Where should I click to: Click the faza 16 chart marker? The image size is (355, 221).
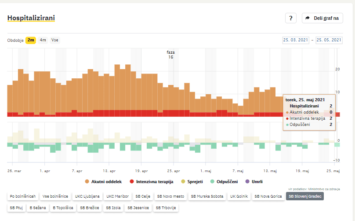[x=170, y=55]
